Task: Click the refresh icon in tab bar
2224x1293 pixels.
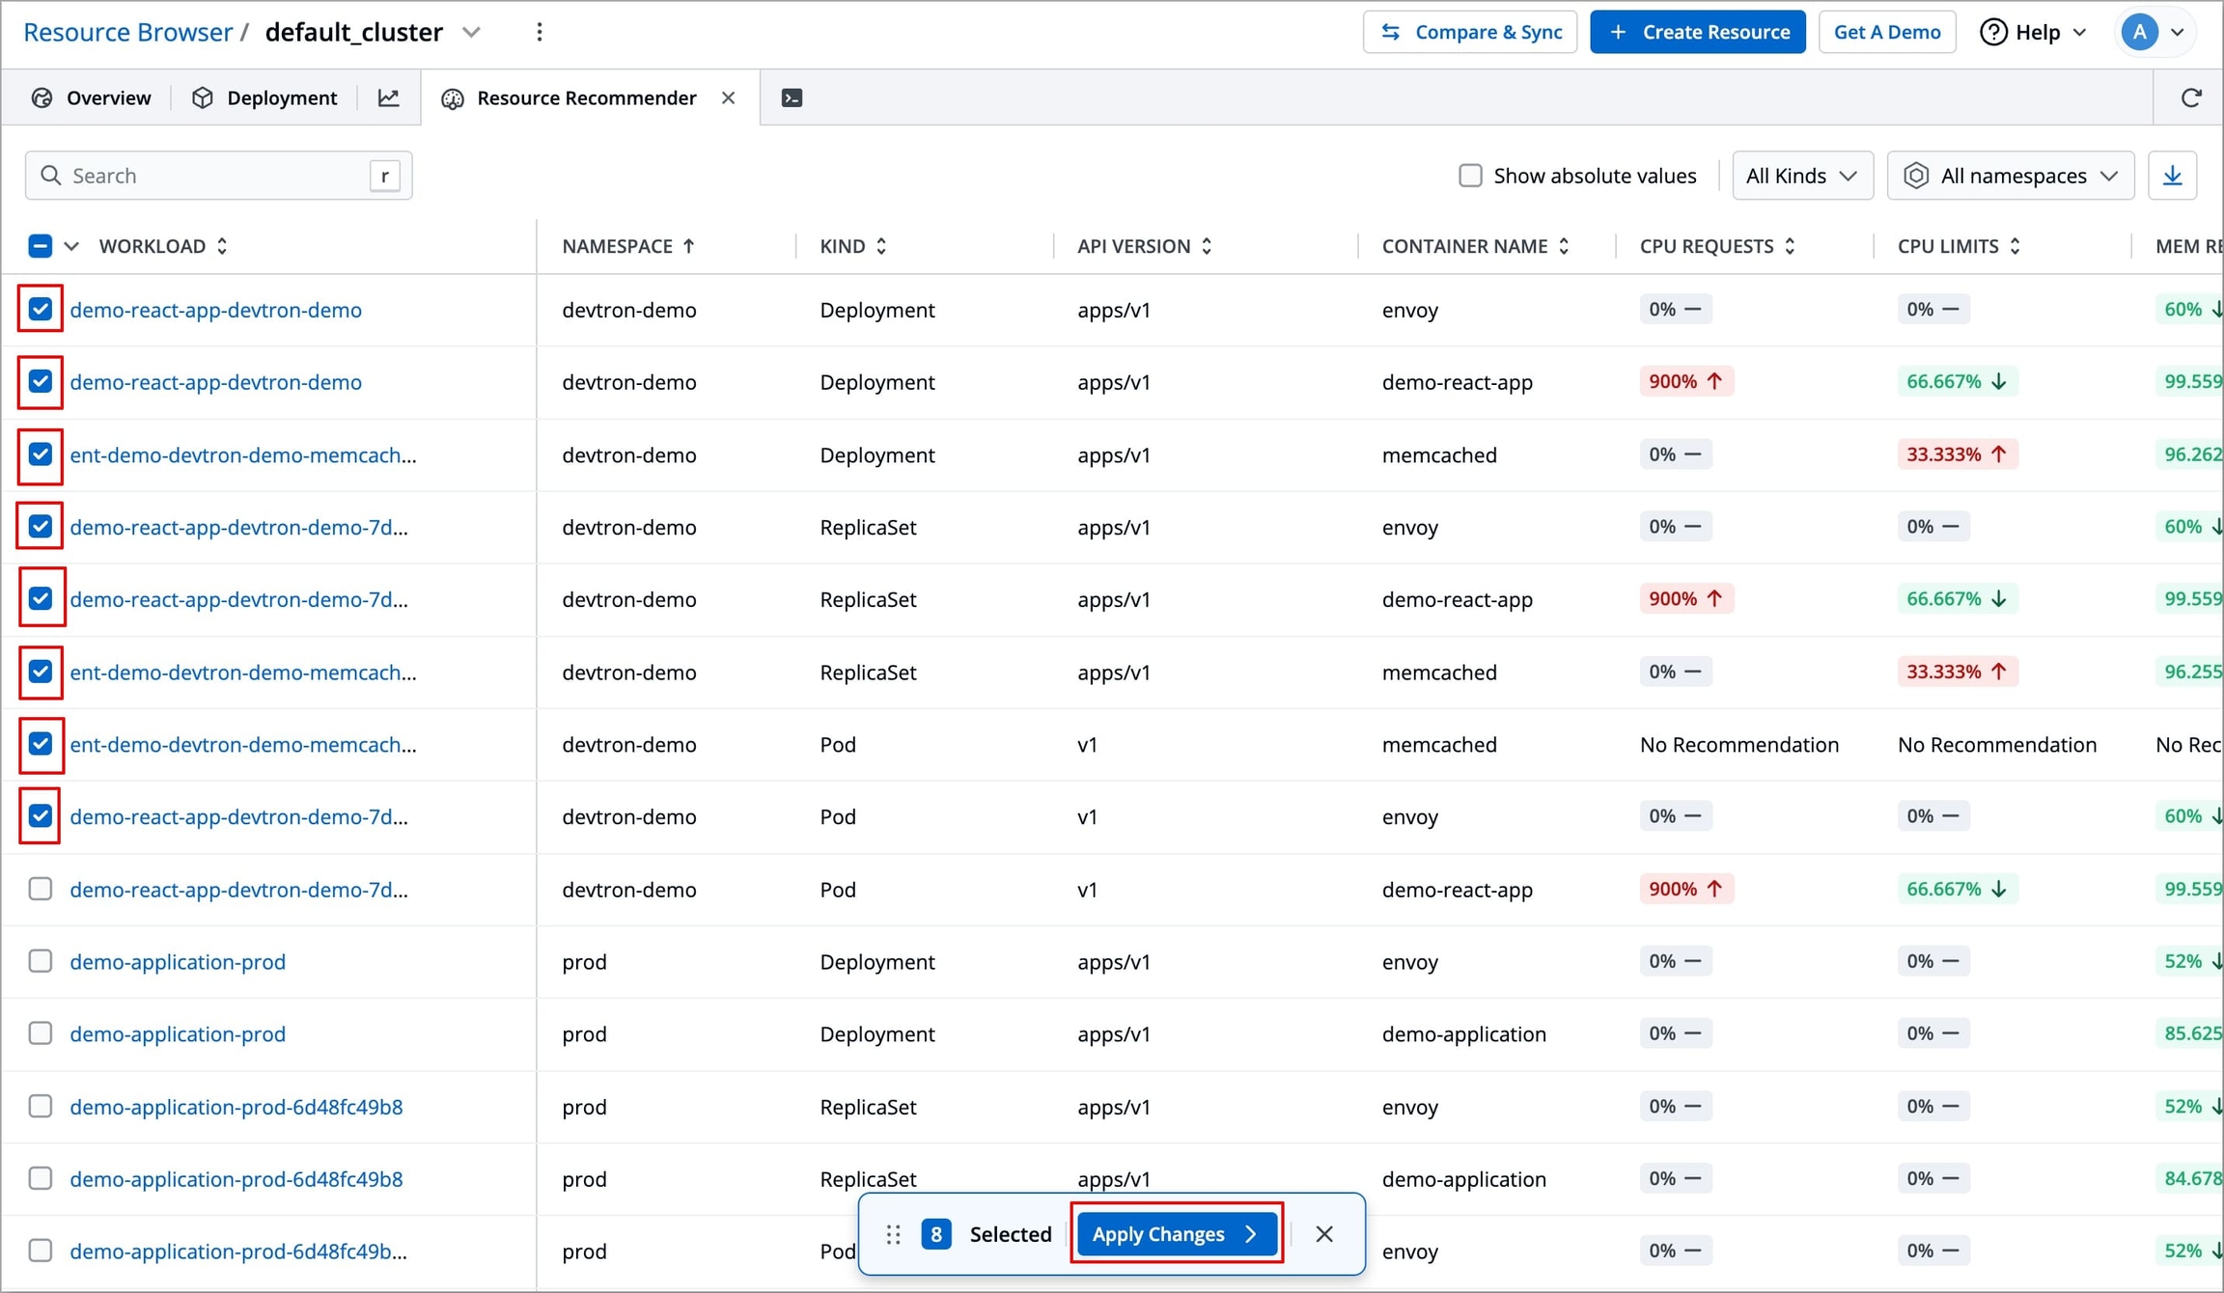Action: click(x=2190, y=97)
